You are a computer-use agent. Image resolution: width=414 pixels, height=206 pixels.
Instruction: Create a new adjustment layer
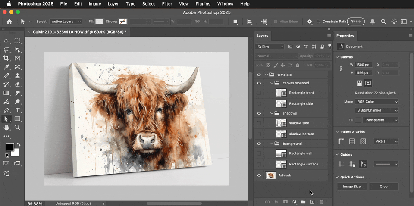click(295, 202)
